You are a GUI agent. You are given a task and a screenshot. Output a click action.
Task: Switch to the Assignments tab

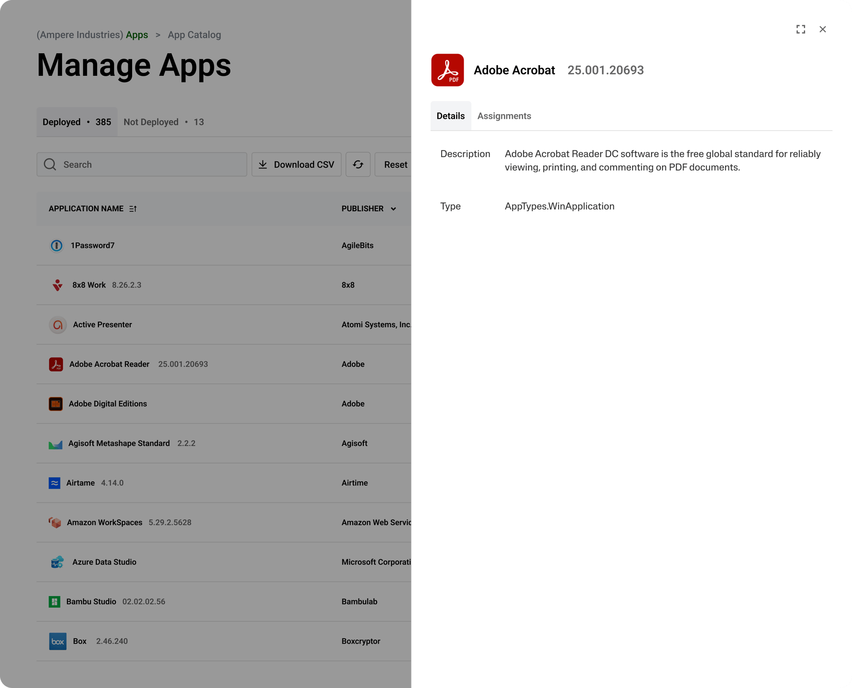coord(504,116)
